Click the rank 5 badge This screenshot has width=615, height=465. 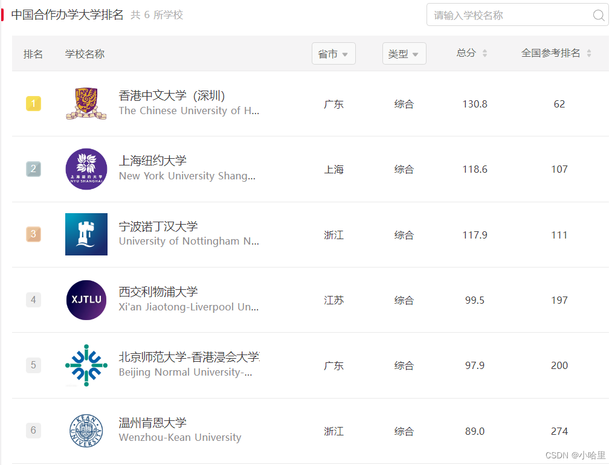pos(33,365)
